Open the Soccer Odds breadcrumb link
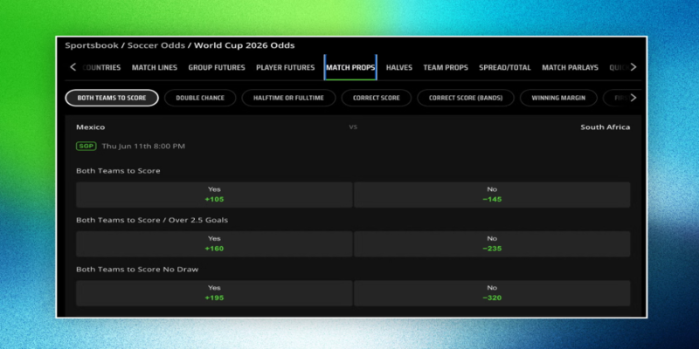Image resolution: width=699 pixels, height=349 pixels. click(156, 45)
